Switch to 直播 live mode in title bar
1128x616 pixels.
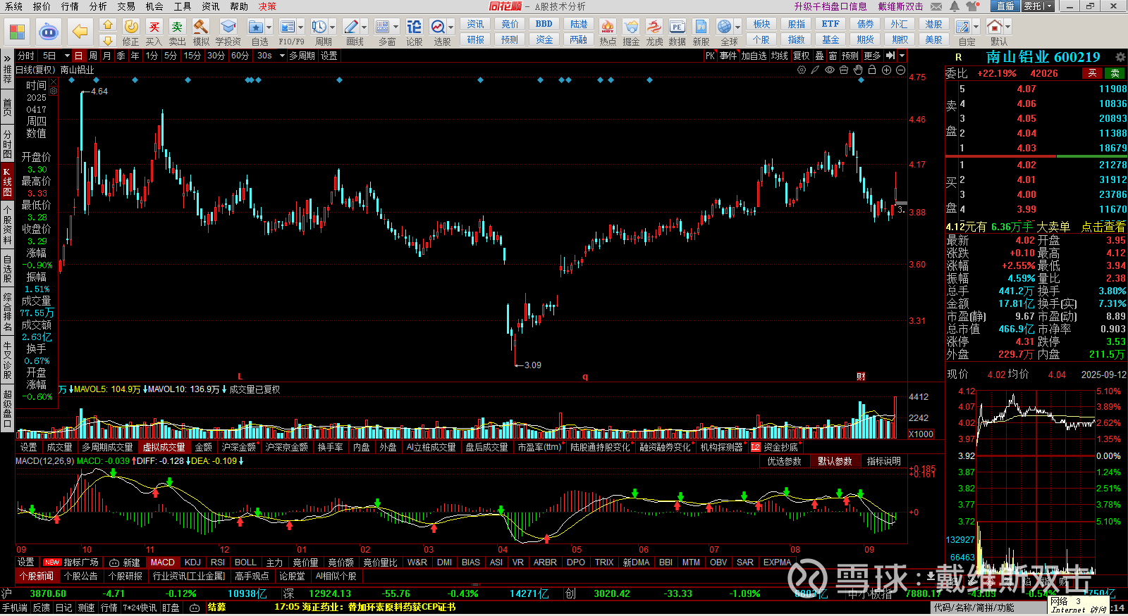click(x=1005, y=6)
